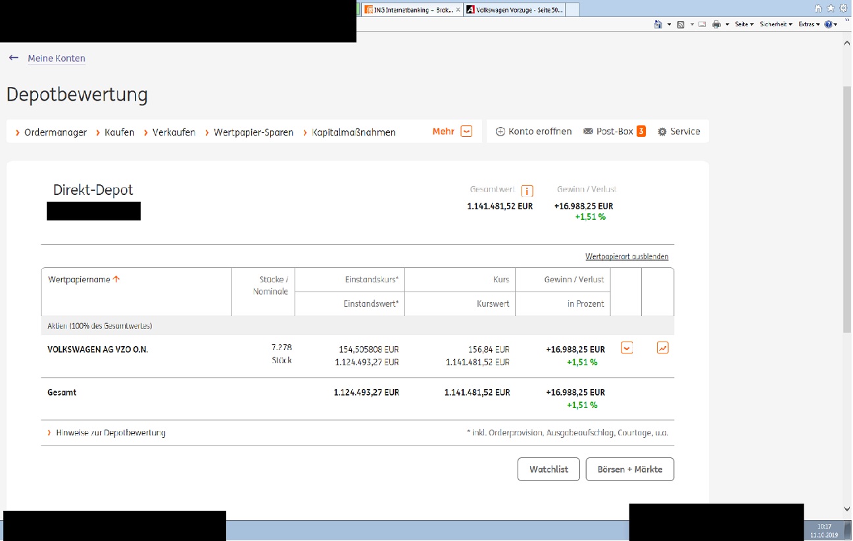The width and height of the screenshot is (853, 541).
Task: Close the ING Internetbanking tab
Action: pos(457,9)
